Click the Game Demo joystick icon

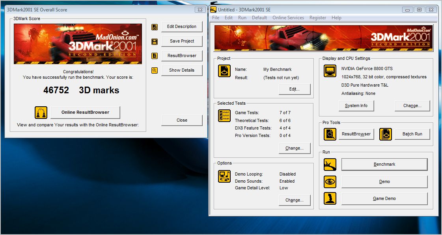330,198
